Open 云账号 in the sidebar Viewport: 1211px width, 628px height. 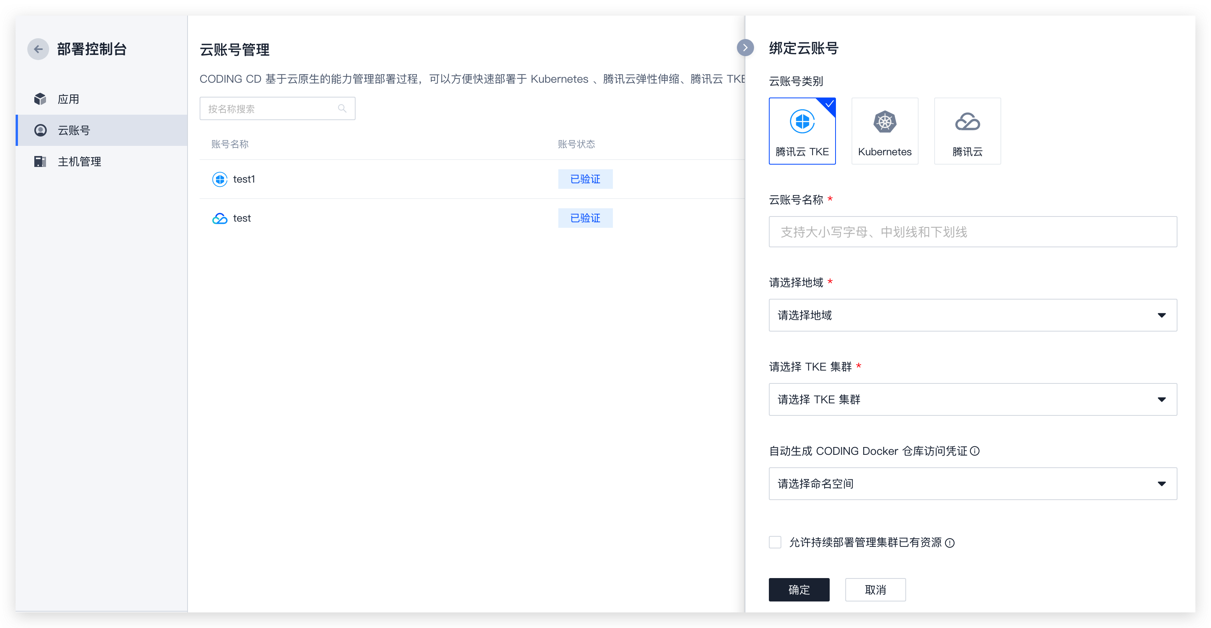click(x=101, y=130)
